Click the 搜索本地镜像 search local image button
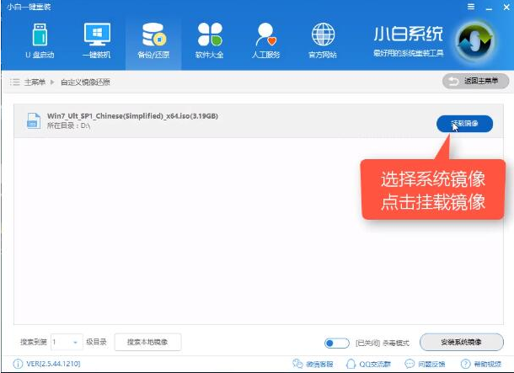This screenshot has height=373, width=514. (x=147, y=342)
